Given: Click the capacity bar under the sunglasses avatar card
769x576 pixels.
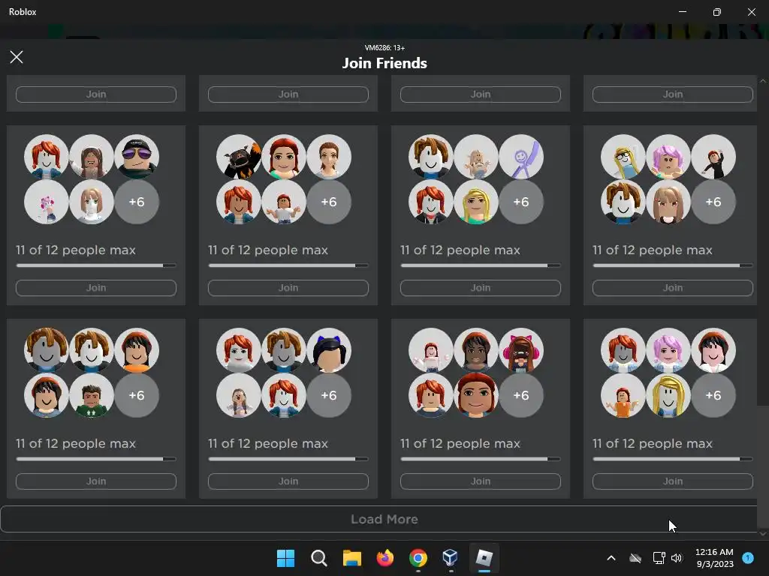Looking at the screenshot, I should (x=96, y=265).
